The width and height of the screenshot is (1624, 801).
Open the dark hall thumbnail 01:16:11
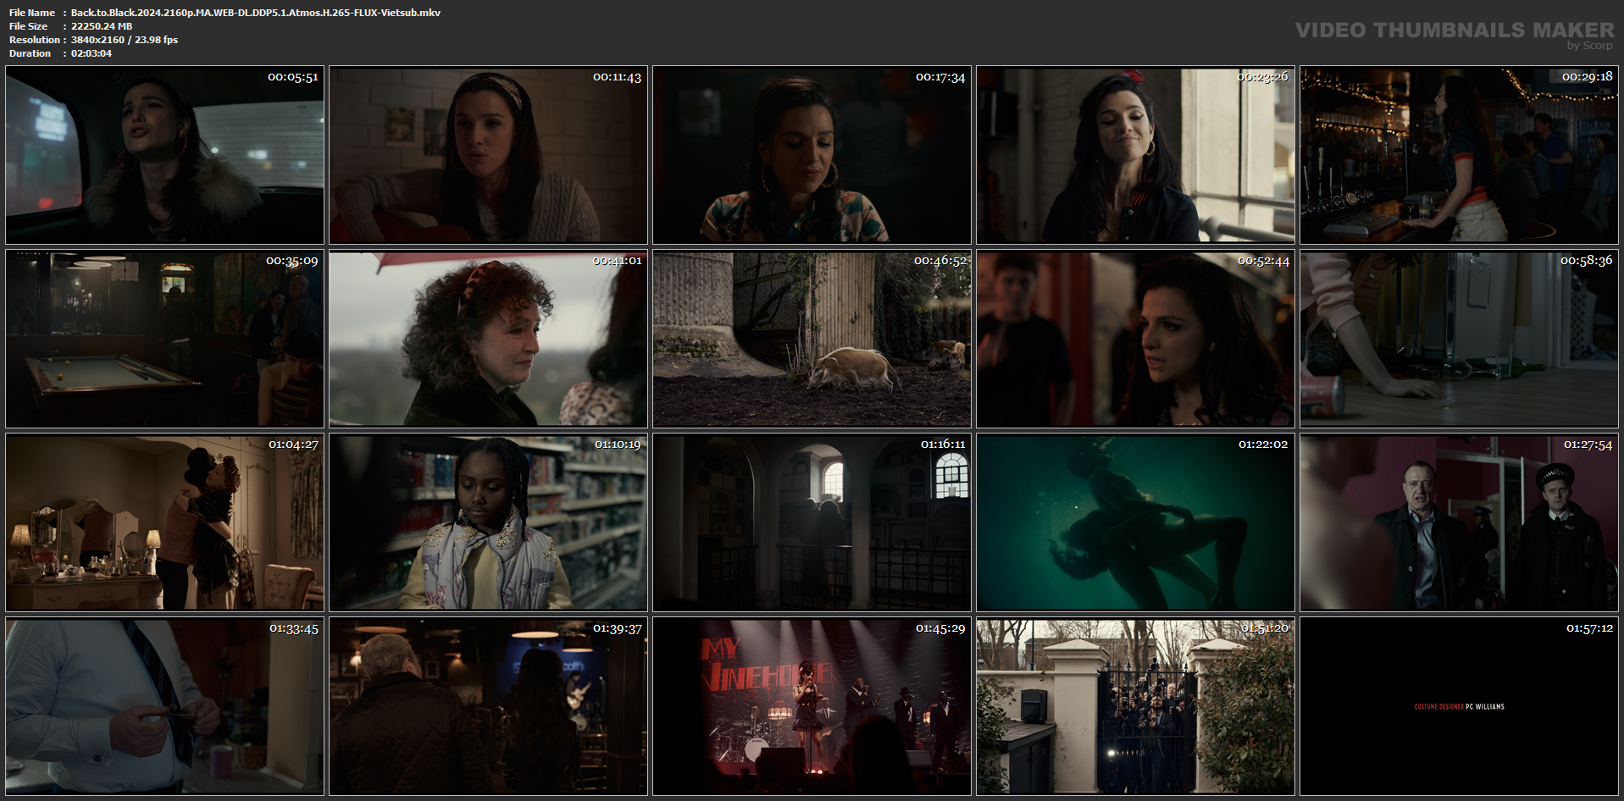pyautogui.click(x=812, y=522)
